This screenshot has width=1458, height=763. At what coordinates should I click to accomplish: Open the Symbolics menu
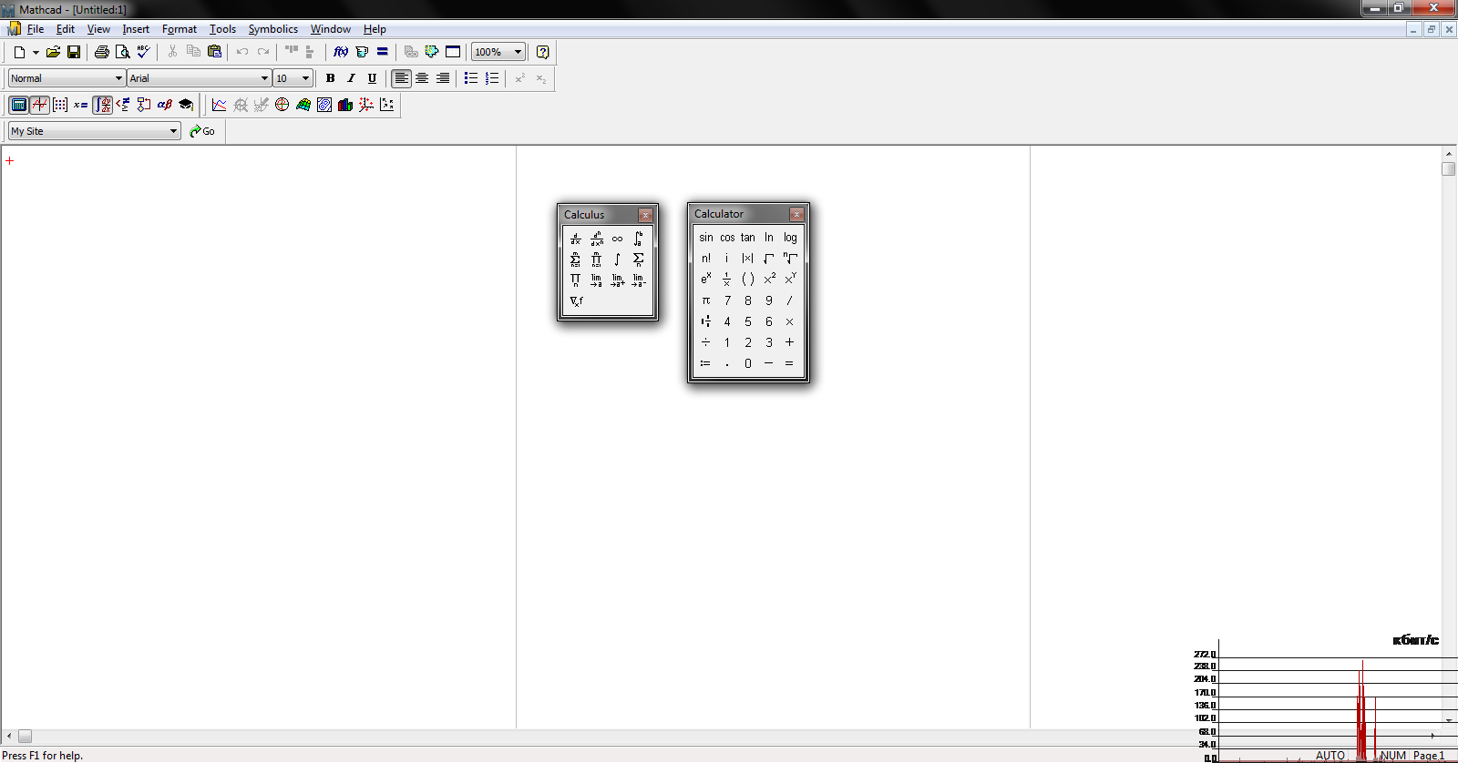pyautogui.click(x=273, y=29)
